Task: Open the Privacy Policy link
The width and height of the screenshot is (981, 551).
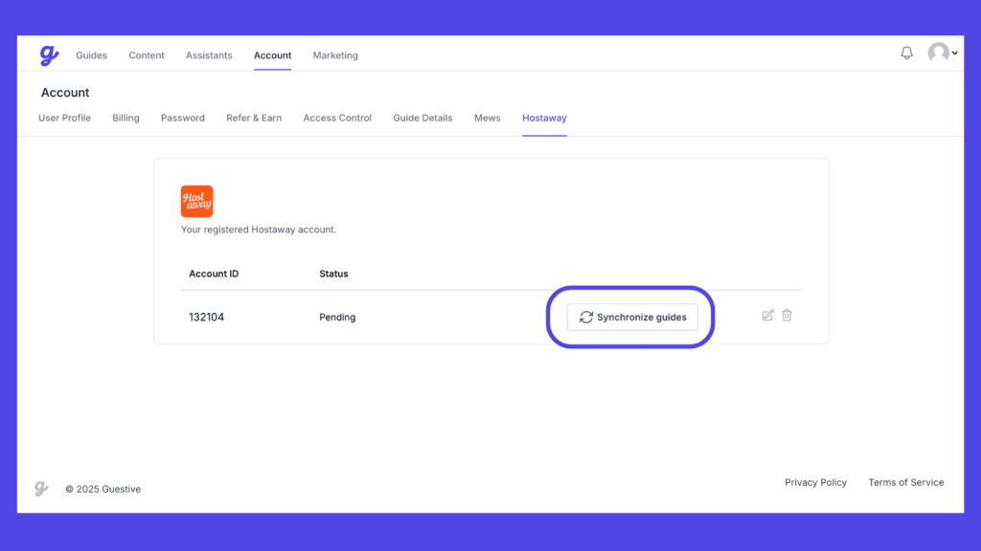Action: [x=816, y=482]
